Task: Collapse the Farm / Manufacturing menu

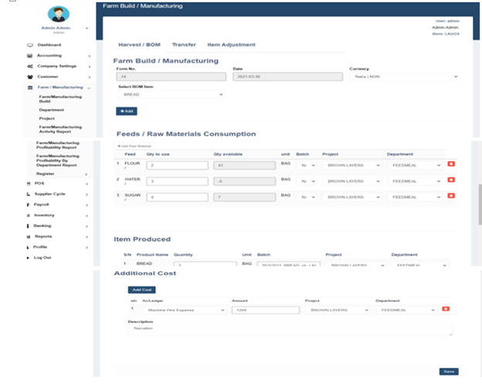Action: coord(89,88)
